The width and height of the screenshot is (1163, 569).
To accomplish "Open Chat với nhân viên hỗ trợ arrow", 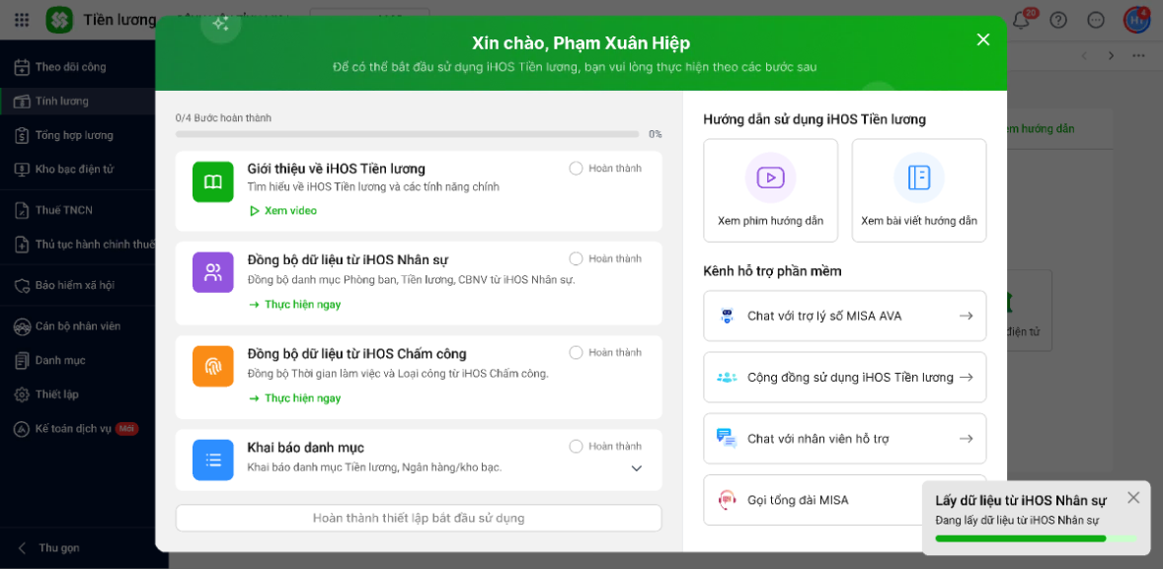I will (x=966, y=439).
